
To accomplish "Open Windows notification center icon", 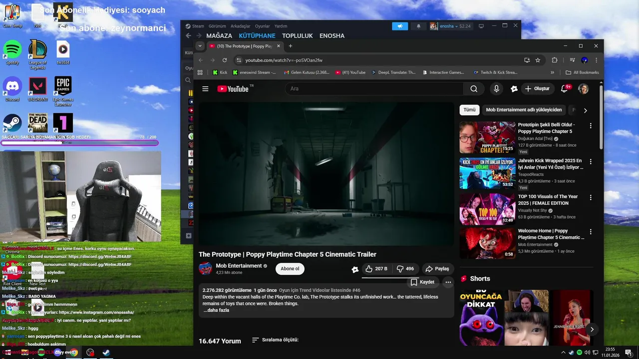I will pyautogui.click(x=628, y=353).
